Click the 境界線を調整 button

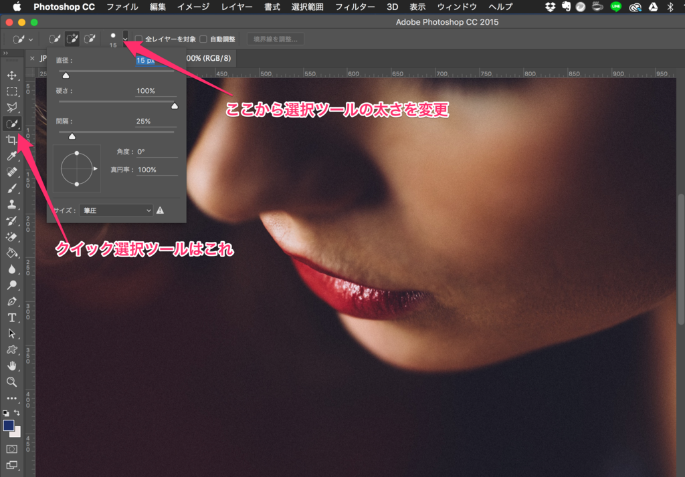[x=276, y=39]
